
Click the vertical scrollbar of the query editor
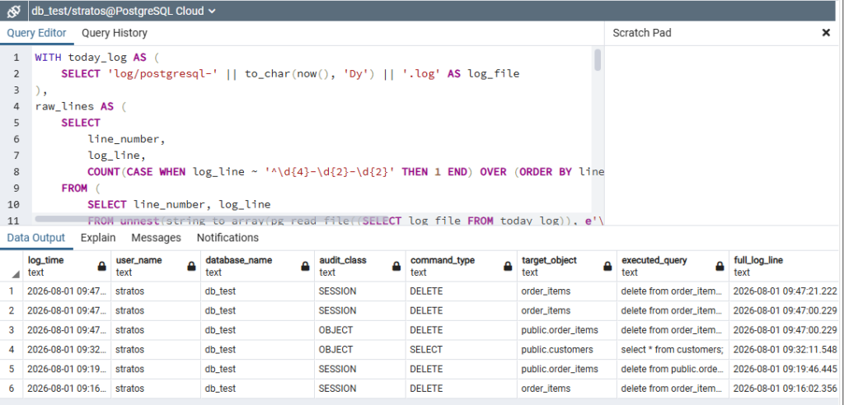point(598,60)
